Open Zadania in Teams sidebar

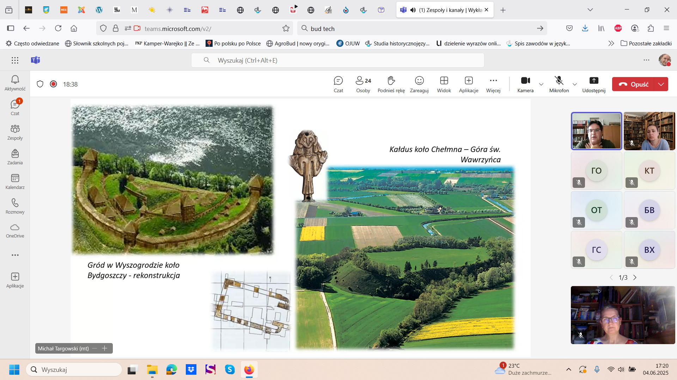tap(15, 157)
